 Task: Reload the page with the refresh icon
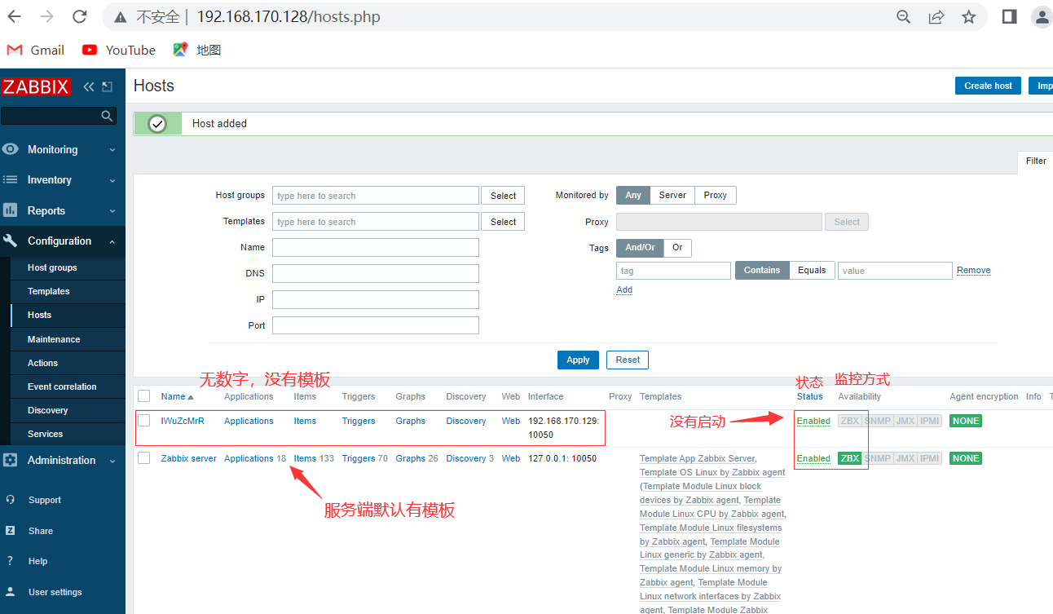pyautogui.click(x=80, y=16)
